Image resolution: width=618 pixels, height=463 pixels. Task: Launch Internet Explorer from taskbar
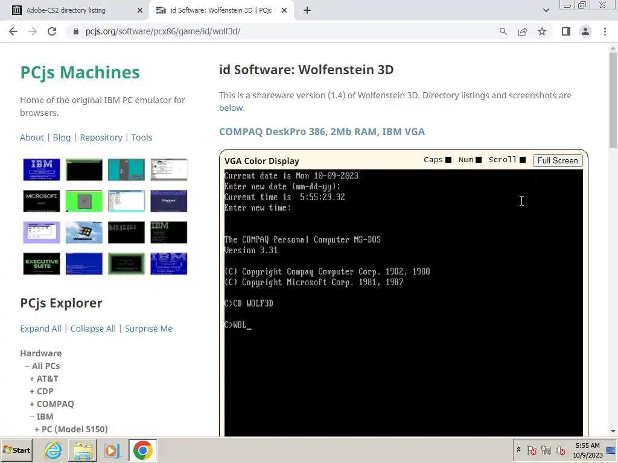[53, 450]
